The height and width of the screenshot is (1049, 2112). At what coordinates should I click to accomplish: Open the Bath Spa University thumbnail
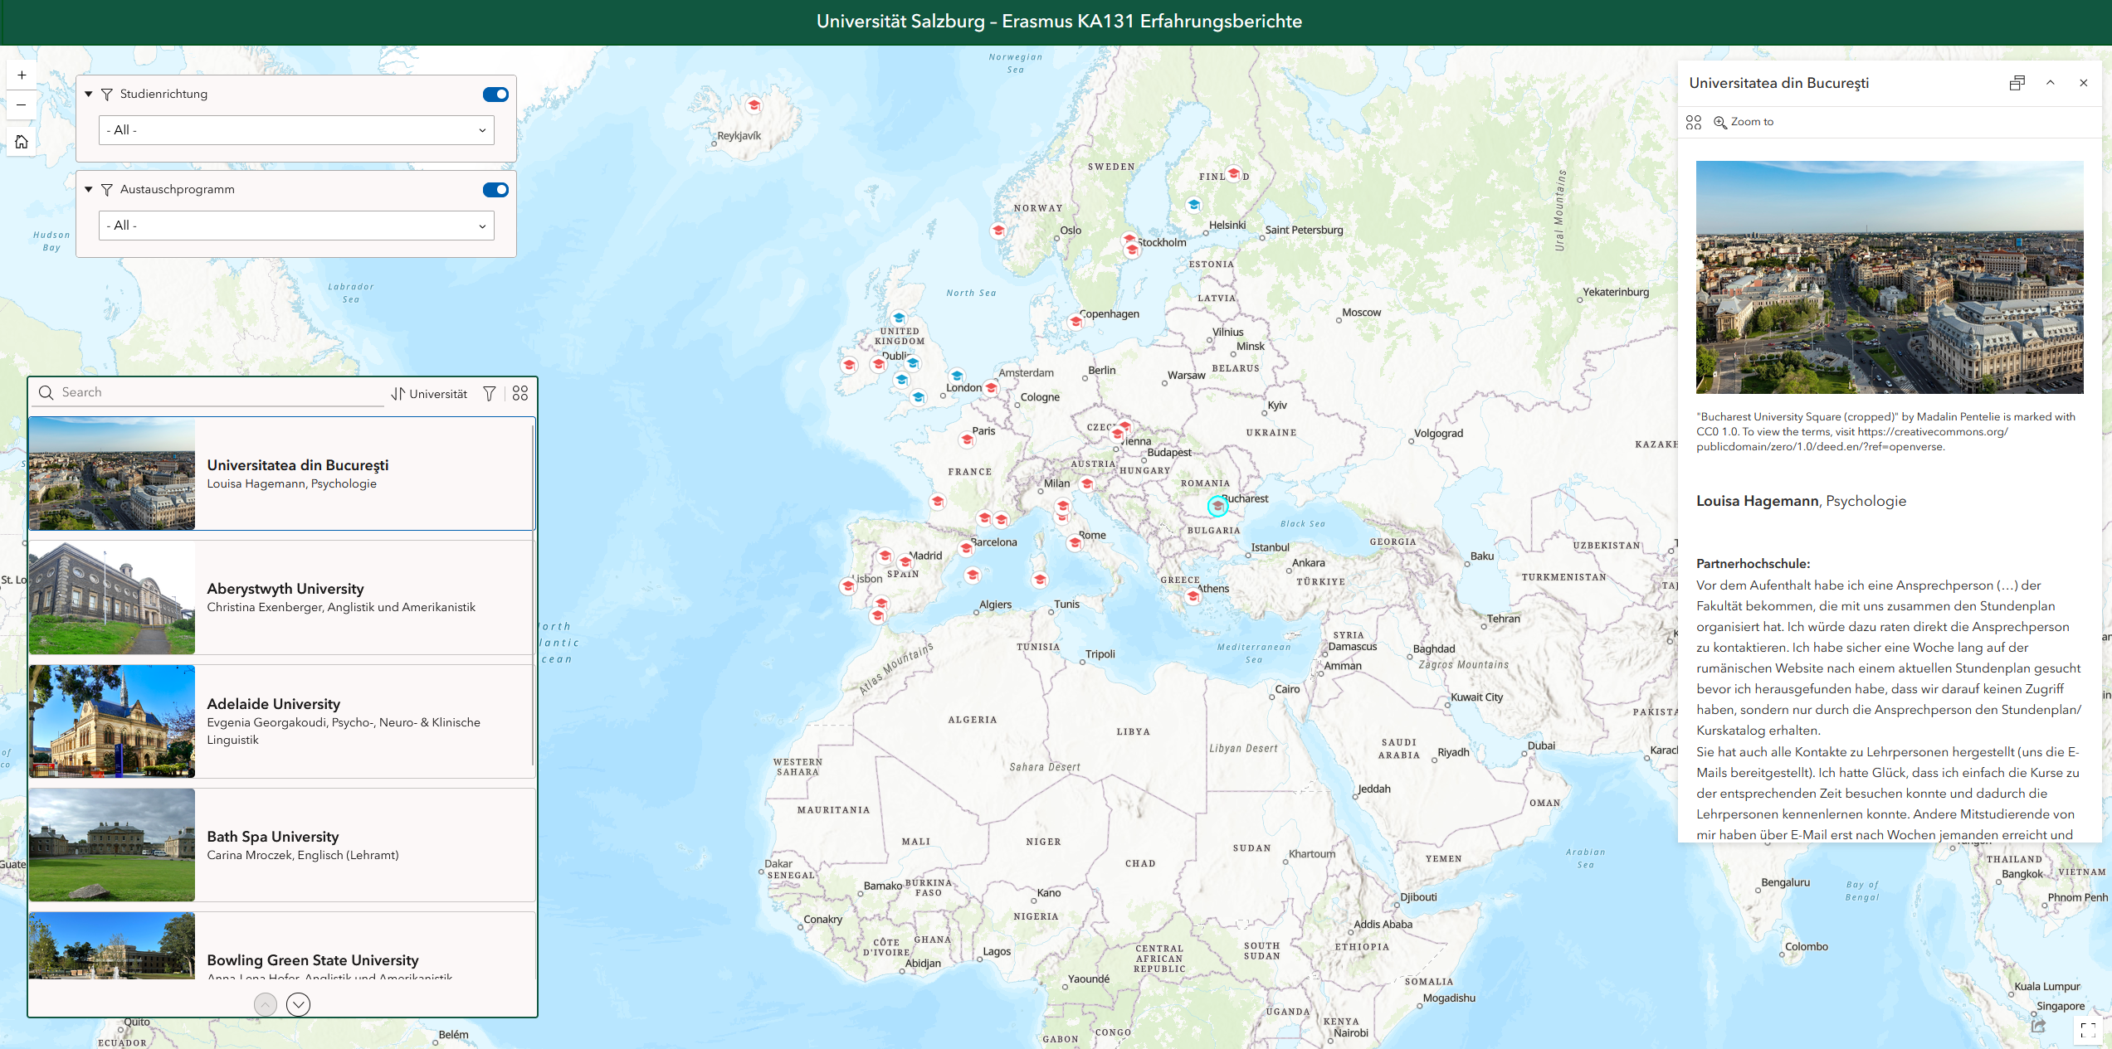[x=112, y=845]
